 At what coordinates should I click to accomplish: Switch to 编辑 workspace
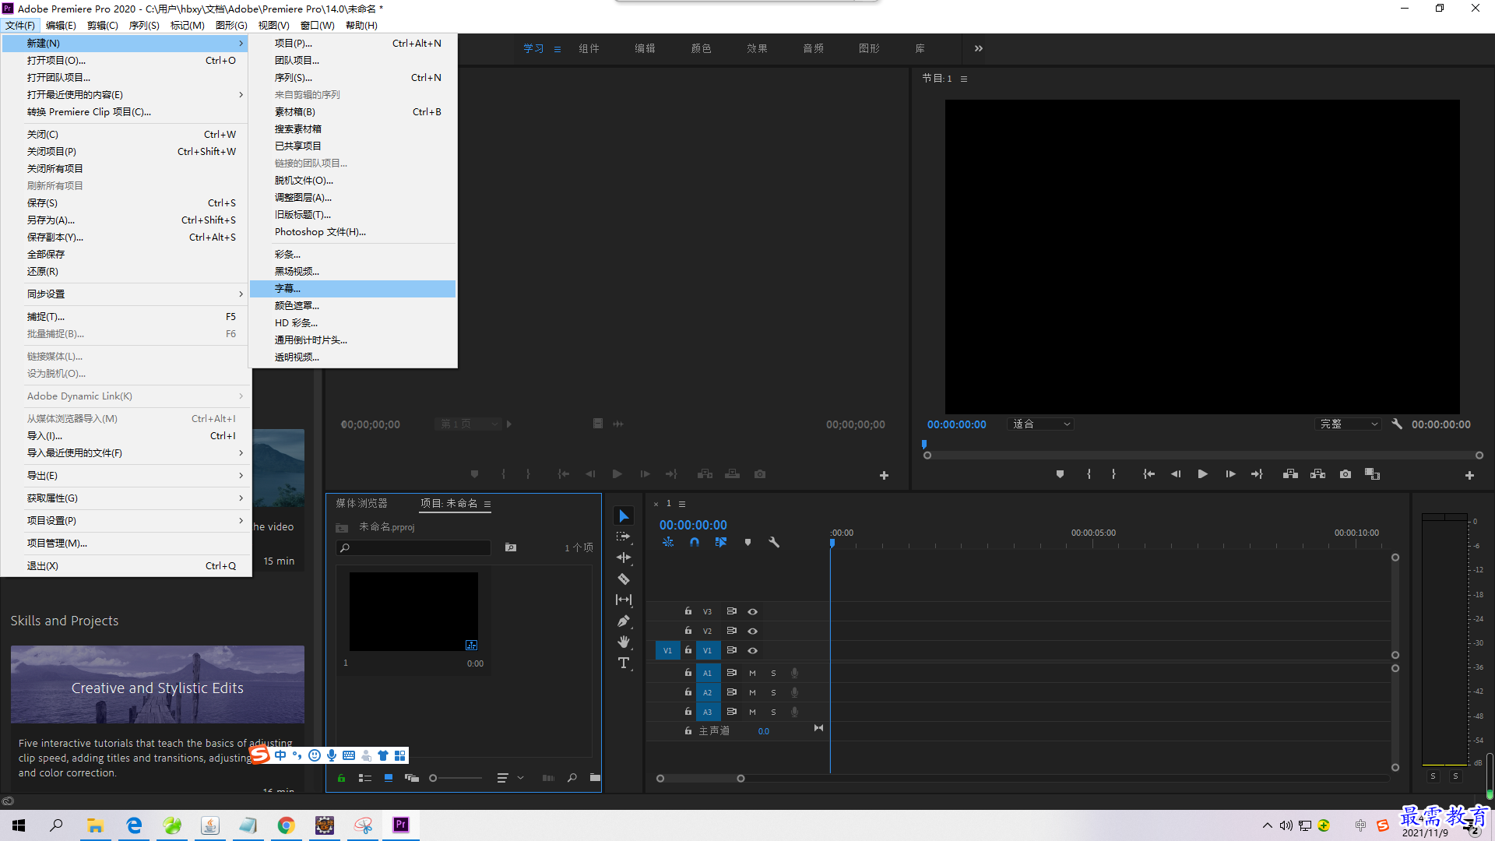pyautogui.click(x=645, y=48)
